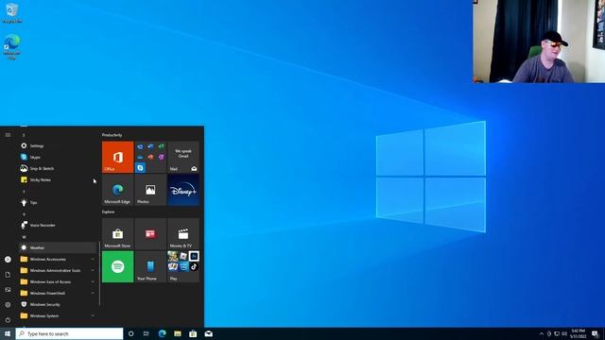
Task: Click the Windows Start button
Action: pos(8,333)
